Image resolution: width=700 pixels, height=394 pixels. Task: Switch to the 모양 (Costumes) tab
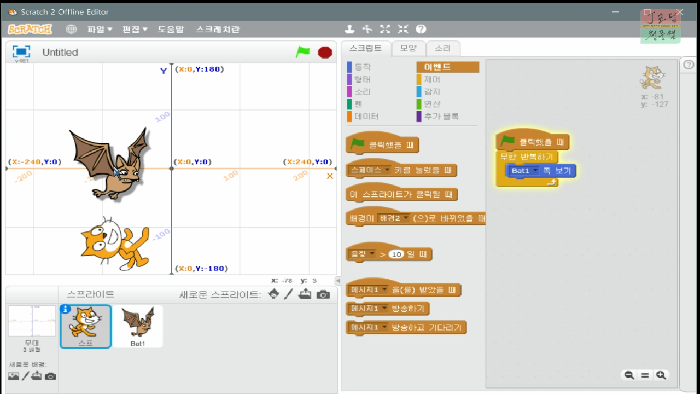tap(409, 48)
